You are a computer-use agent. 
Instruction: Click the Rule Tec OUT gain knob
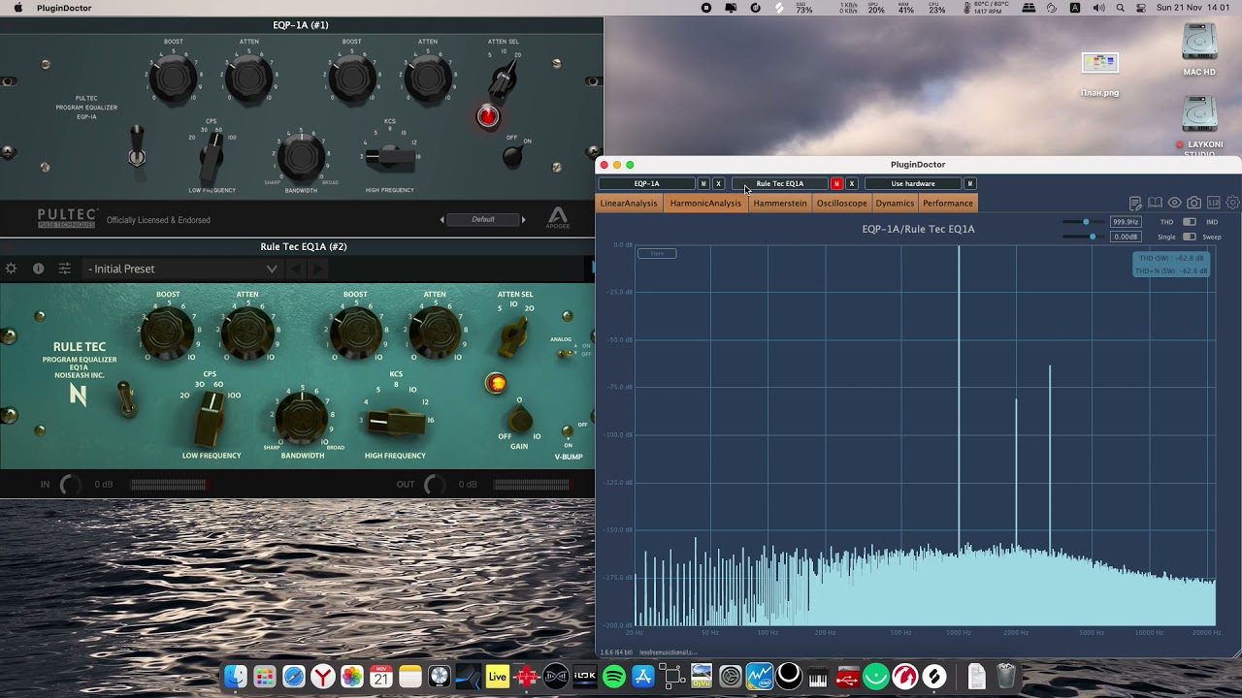click(x=435, y=485)
